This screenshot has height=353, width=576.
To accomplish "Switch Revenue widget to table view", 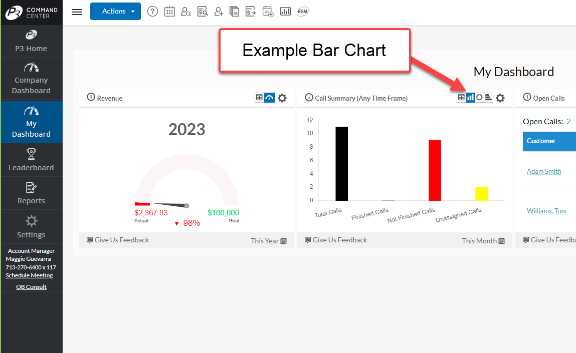I will pyautogui.click(x=259, y=98).
